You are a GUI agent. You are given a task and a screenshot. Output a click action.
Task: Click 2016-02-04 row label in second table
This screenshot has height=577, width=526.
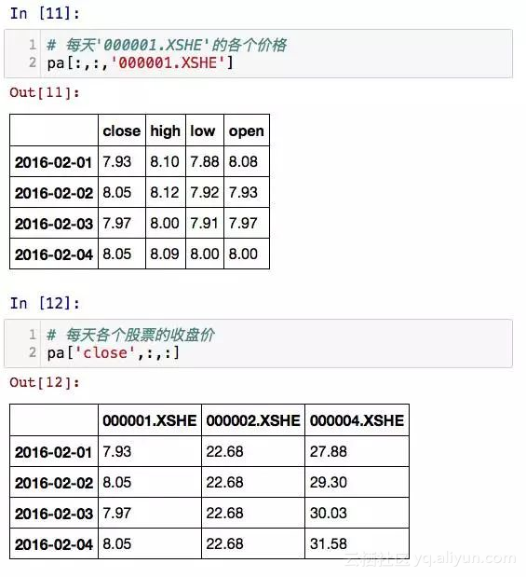coord(54,543)
